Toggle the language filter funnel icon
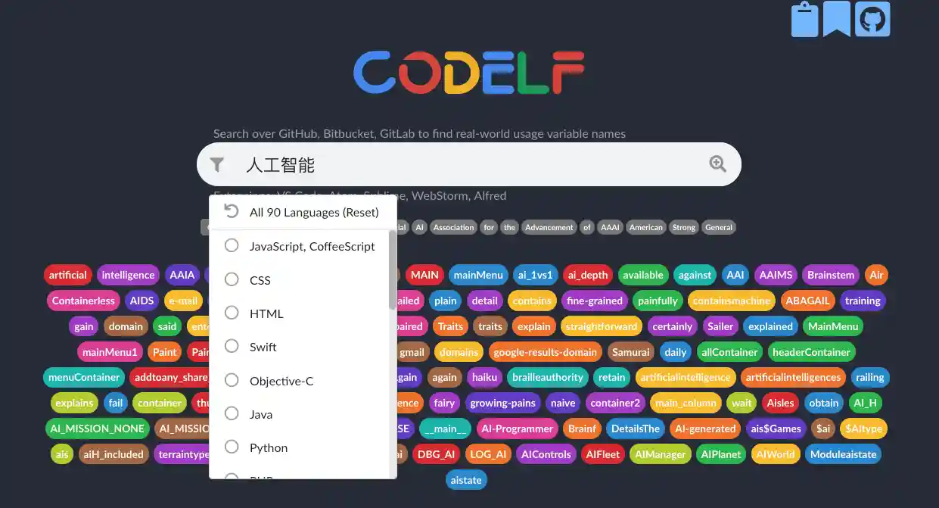The image size is (939, 508). tap(217, 164)
